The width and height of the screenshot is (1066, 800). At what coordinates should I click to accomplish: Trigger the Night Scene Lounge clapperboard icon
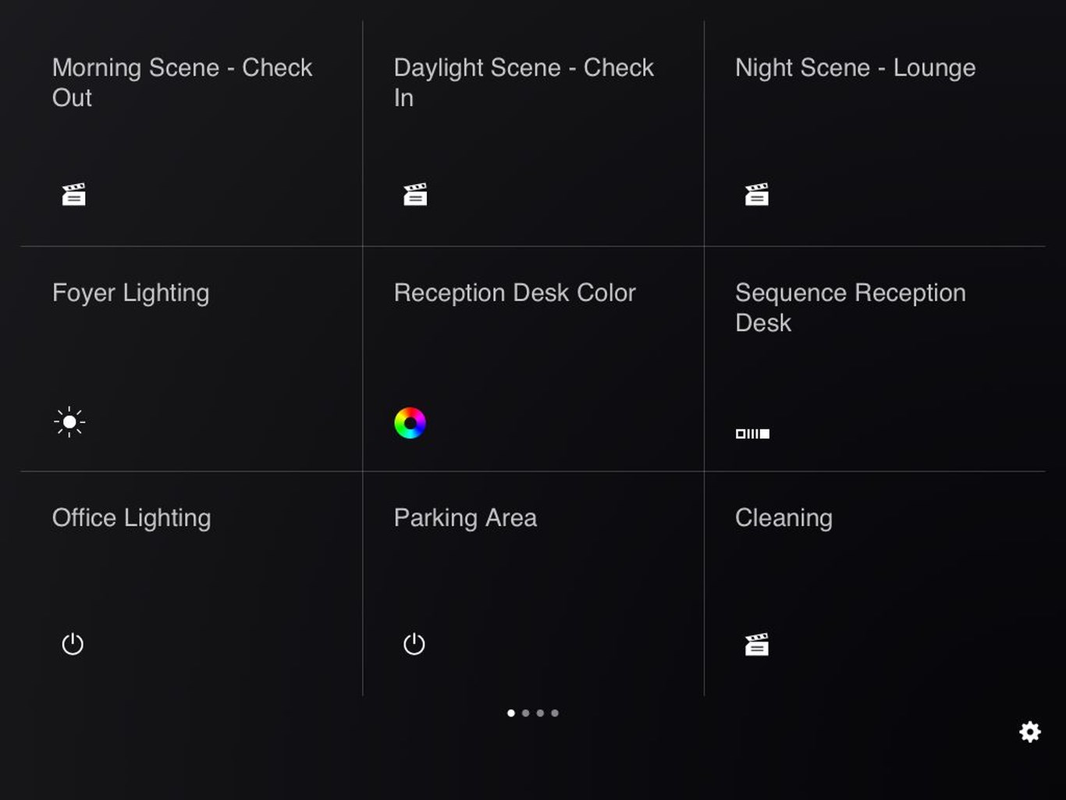[756, 194]
